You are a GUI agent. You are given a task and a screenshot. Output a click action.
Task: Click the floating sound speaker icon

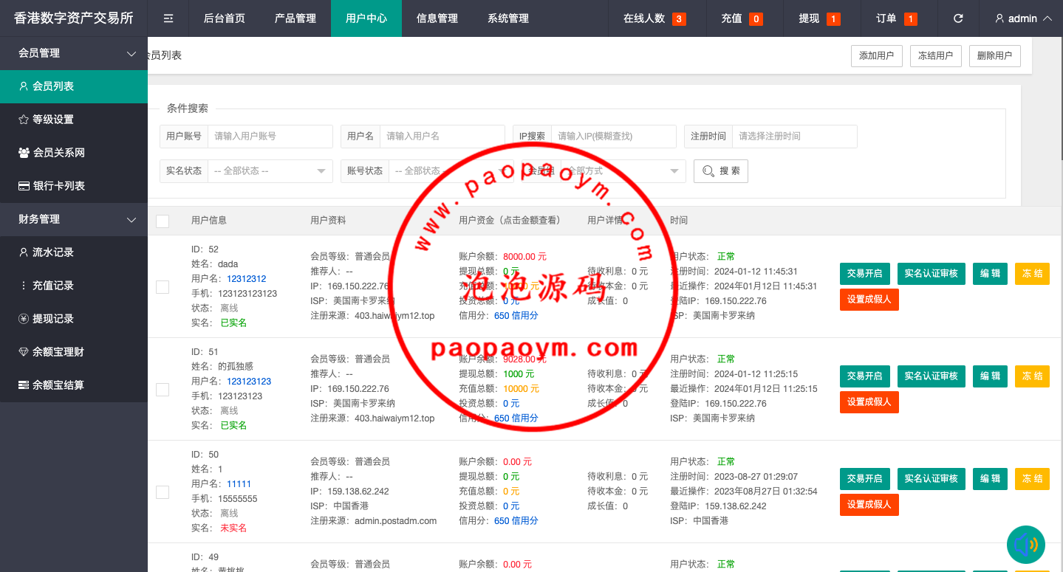coord(1026,545)
